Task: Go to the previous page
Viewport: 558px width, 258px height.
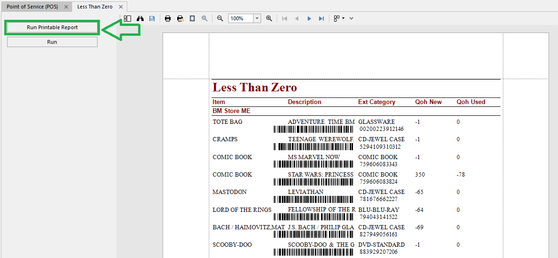Action: pos(296,18)
